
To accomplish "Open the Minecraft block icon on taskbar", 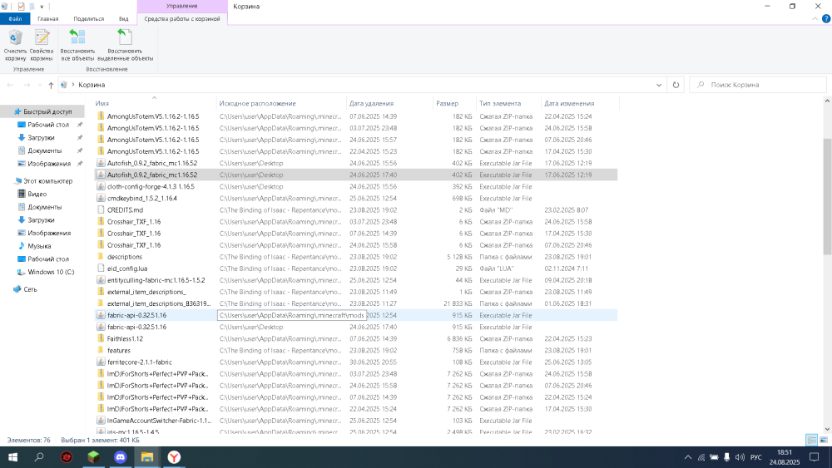I will tap(93, 457).
